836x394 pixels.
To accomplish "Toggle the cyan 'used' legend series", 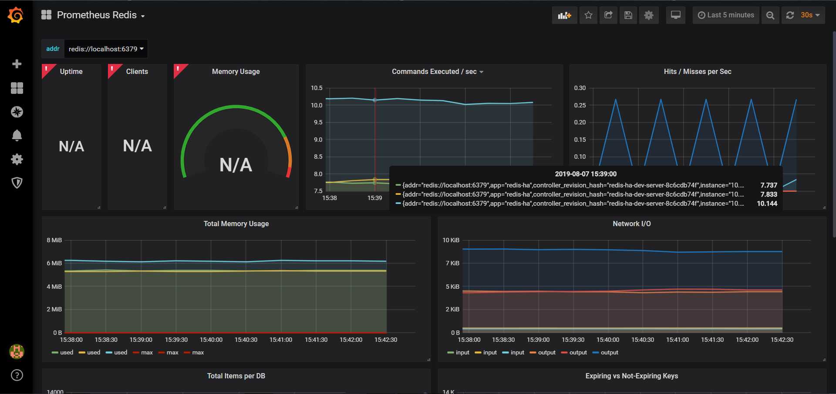I will pos(121,352).
